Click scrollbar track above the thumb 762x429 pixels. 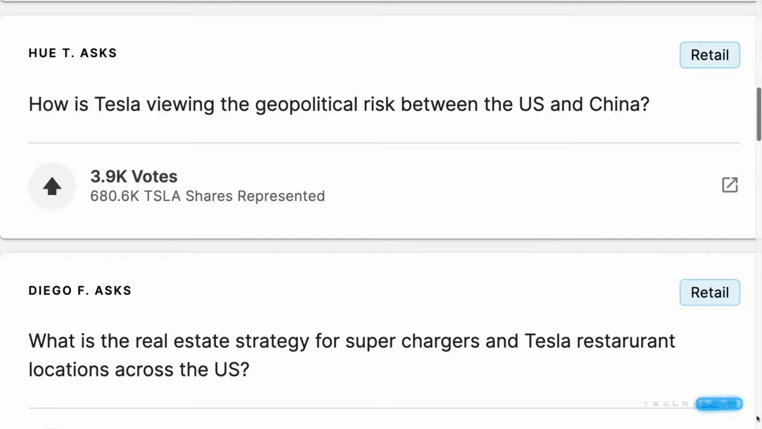pyautogui.click(x=759, y=44)
